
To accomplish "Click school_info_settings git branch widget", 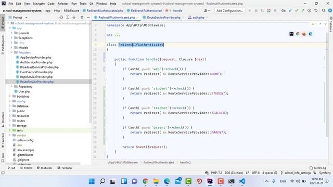I will click(296, 173).
